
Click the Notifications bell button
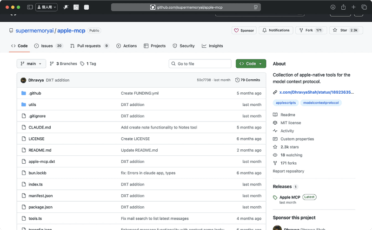point(276,30)
